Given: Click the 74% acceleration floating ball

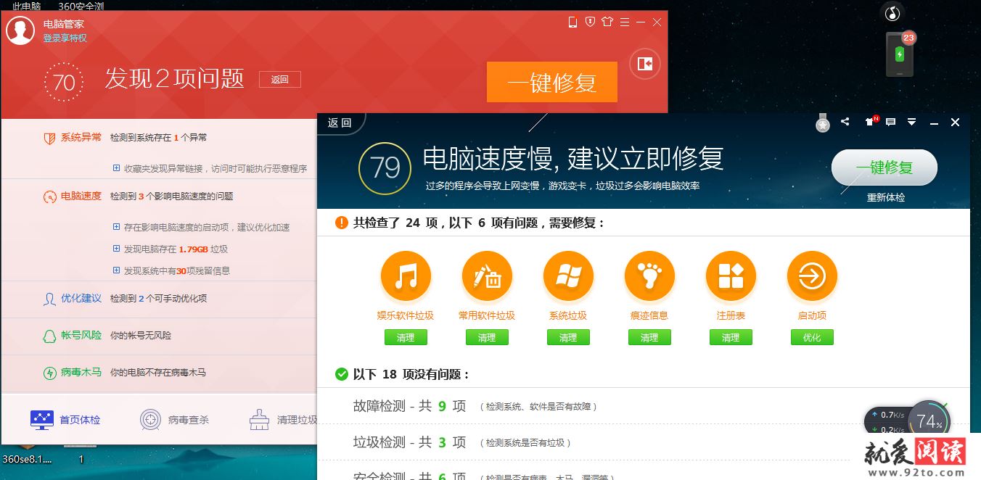Looking at the screenshot, I should [x=928, y=421].
